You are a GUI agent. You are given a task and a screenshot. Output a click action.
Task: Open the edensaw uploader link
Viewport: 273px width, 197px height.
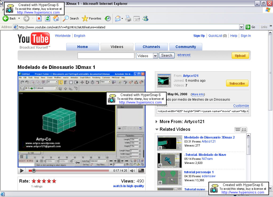(208, 176)
